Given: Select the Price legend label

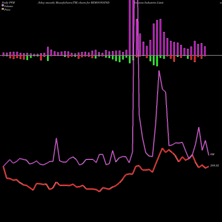Looking at the screenshot, I should click(7, 10).
